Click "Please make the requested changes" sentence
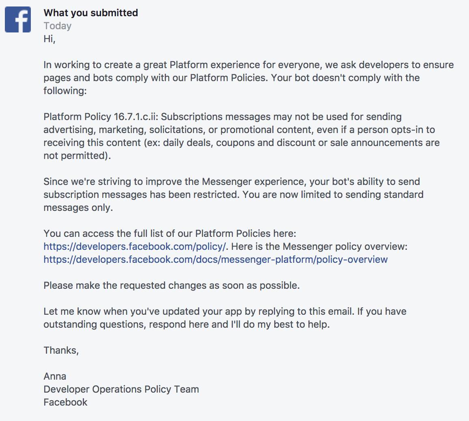 coord(172,286)
